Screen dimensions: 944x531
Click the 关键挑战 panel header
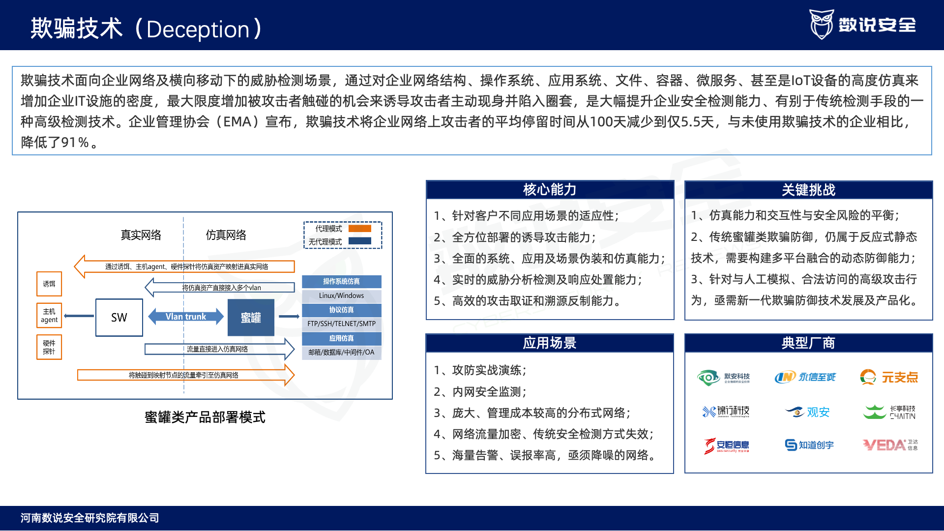click(x=808, y=190)
